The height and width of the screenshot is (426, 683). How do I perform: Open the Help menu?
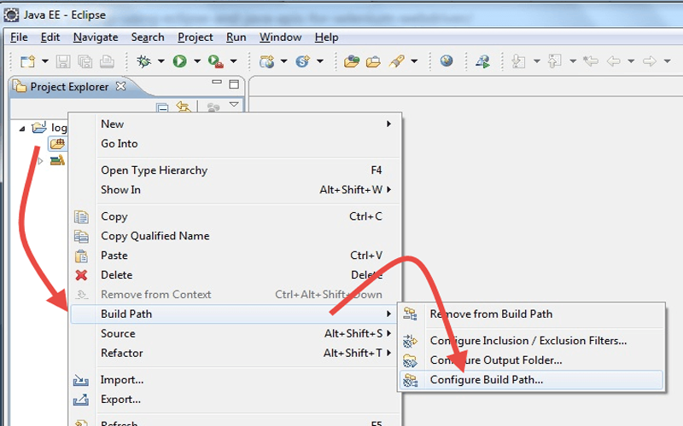[327, 37]
